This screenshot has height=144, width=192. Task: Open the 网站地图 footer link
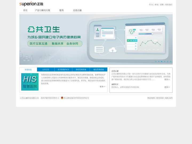[x=151, y=98]
